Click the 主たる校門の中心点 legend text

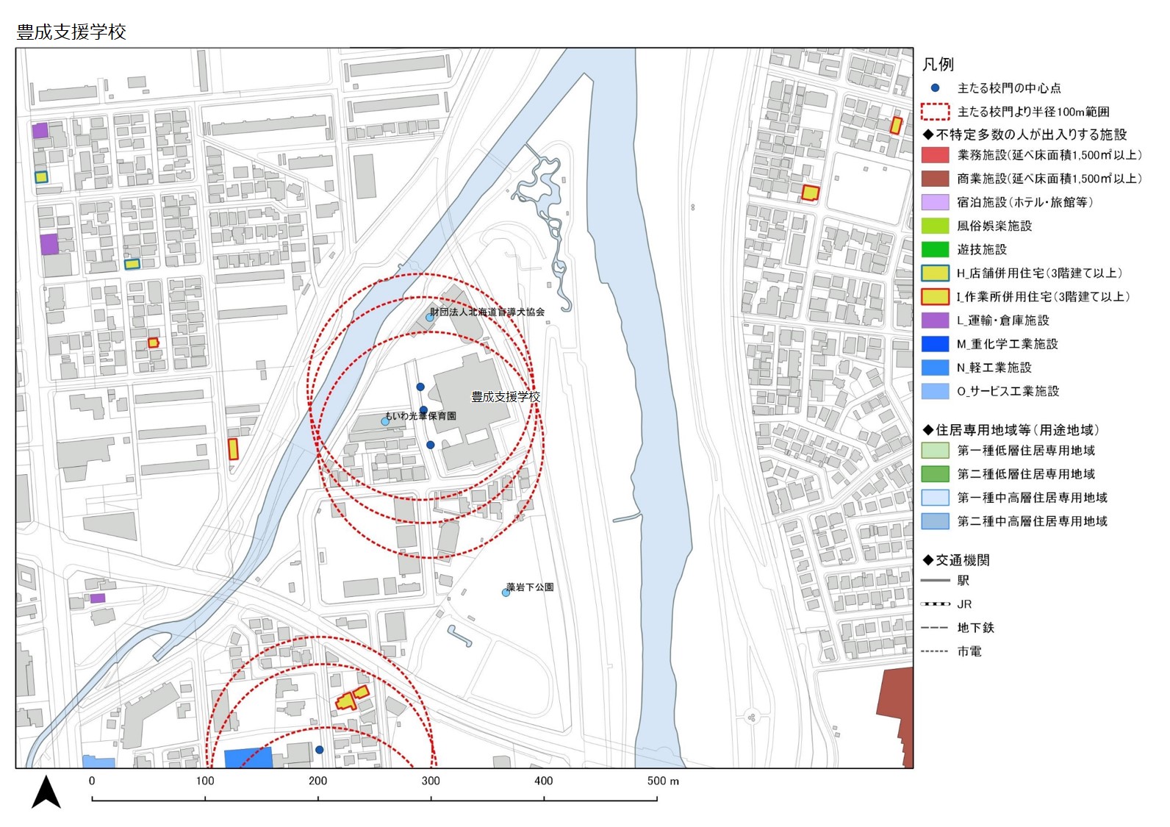click(x=1009, y=88)
